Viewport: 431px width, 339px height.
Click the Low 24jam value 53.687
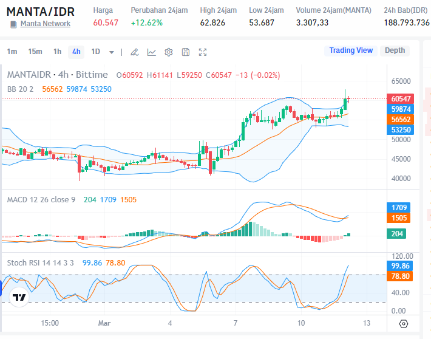(262, 22)
